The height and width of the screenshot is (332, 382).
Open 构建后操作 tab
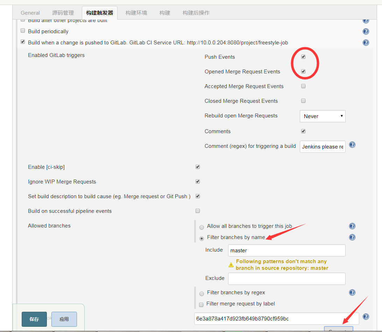[x=196, y=13]
